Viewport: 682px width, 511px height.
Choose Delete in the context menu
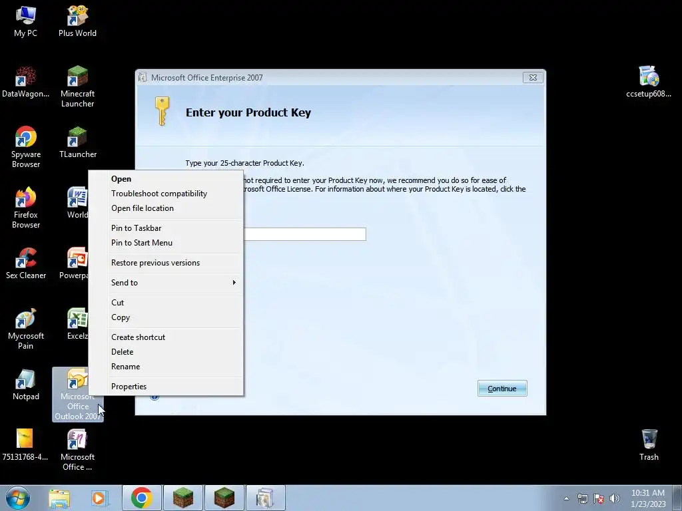pyautogui.click(x=166, y=352)
